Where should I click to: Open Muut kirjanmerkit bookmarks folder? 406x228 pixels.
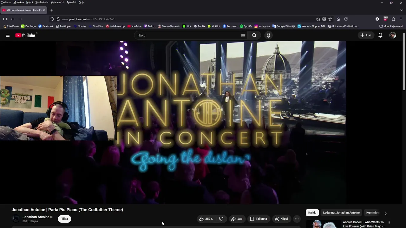tap(391, 26)
